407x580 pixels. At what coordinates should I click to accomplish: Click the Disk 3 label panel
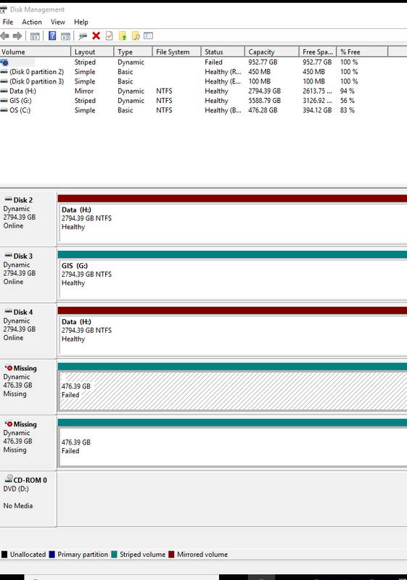[28, 275]
